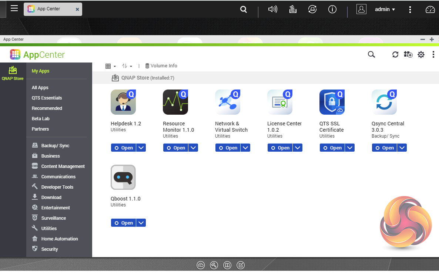Click myQNAPcloud icon in bottom bar
This screenshot has width=439, height=273.
(x=201, y=265)
